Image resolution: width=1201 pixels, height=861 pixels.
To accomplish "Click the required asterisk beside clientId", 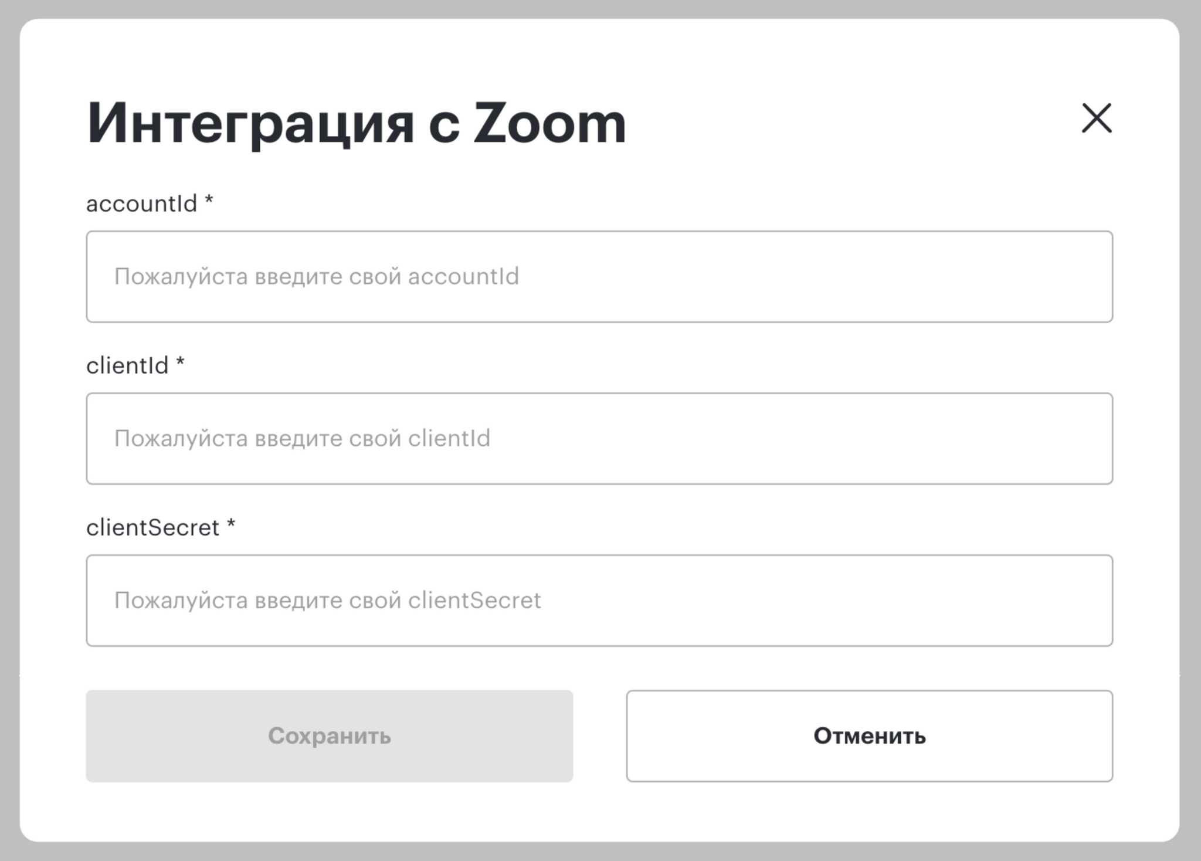I will (x=181, y=362).
